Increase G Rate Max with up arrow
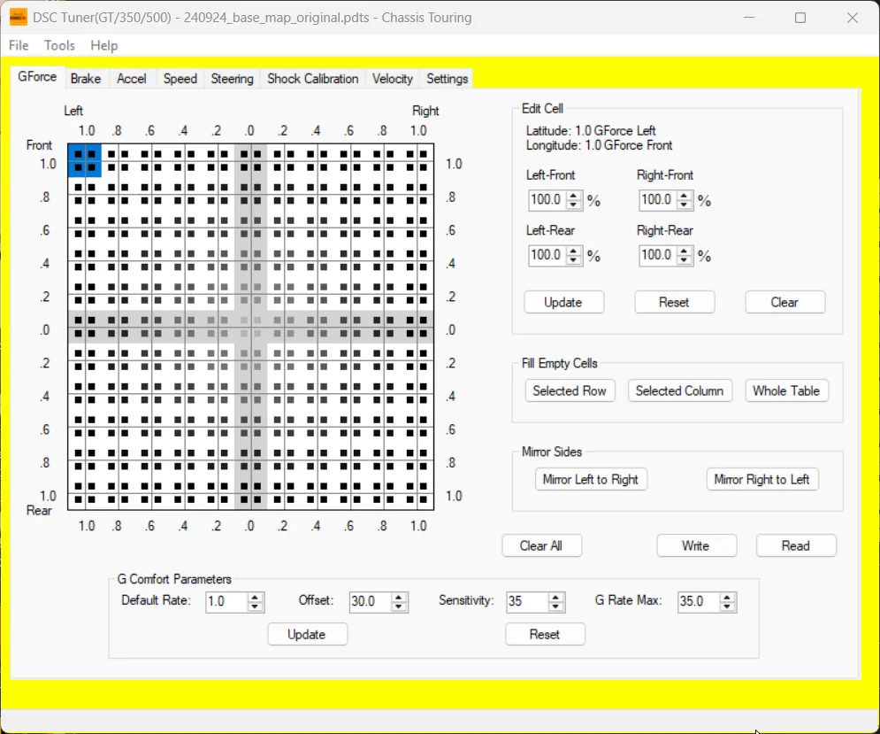 727,598
